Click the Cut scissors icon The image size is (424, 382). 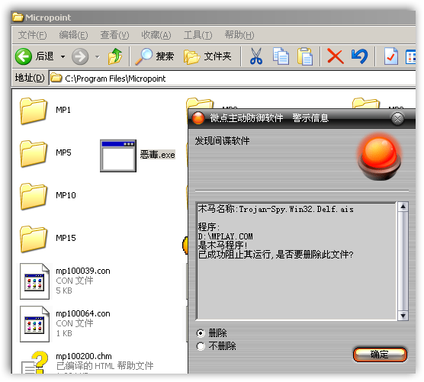255,56
